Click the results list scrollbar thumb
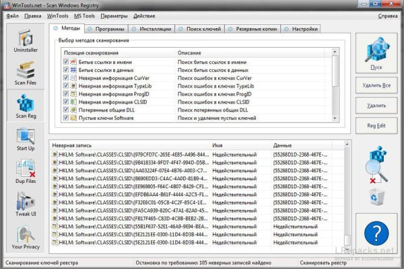 tap(347, 240)
